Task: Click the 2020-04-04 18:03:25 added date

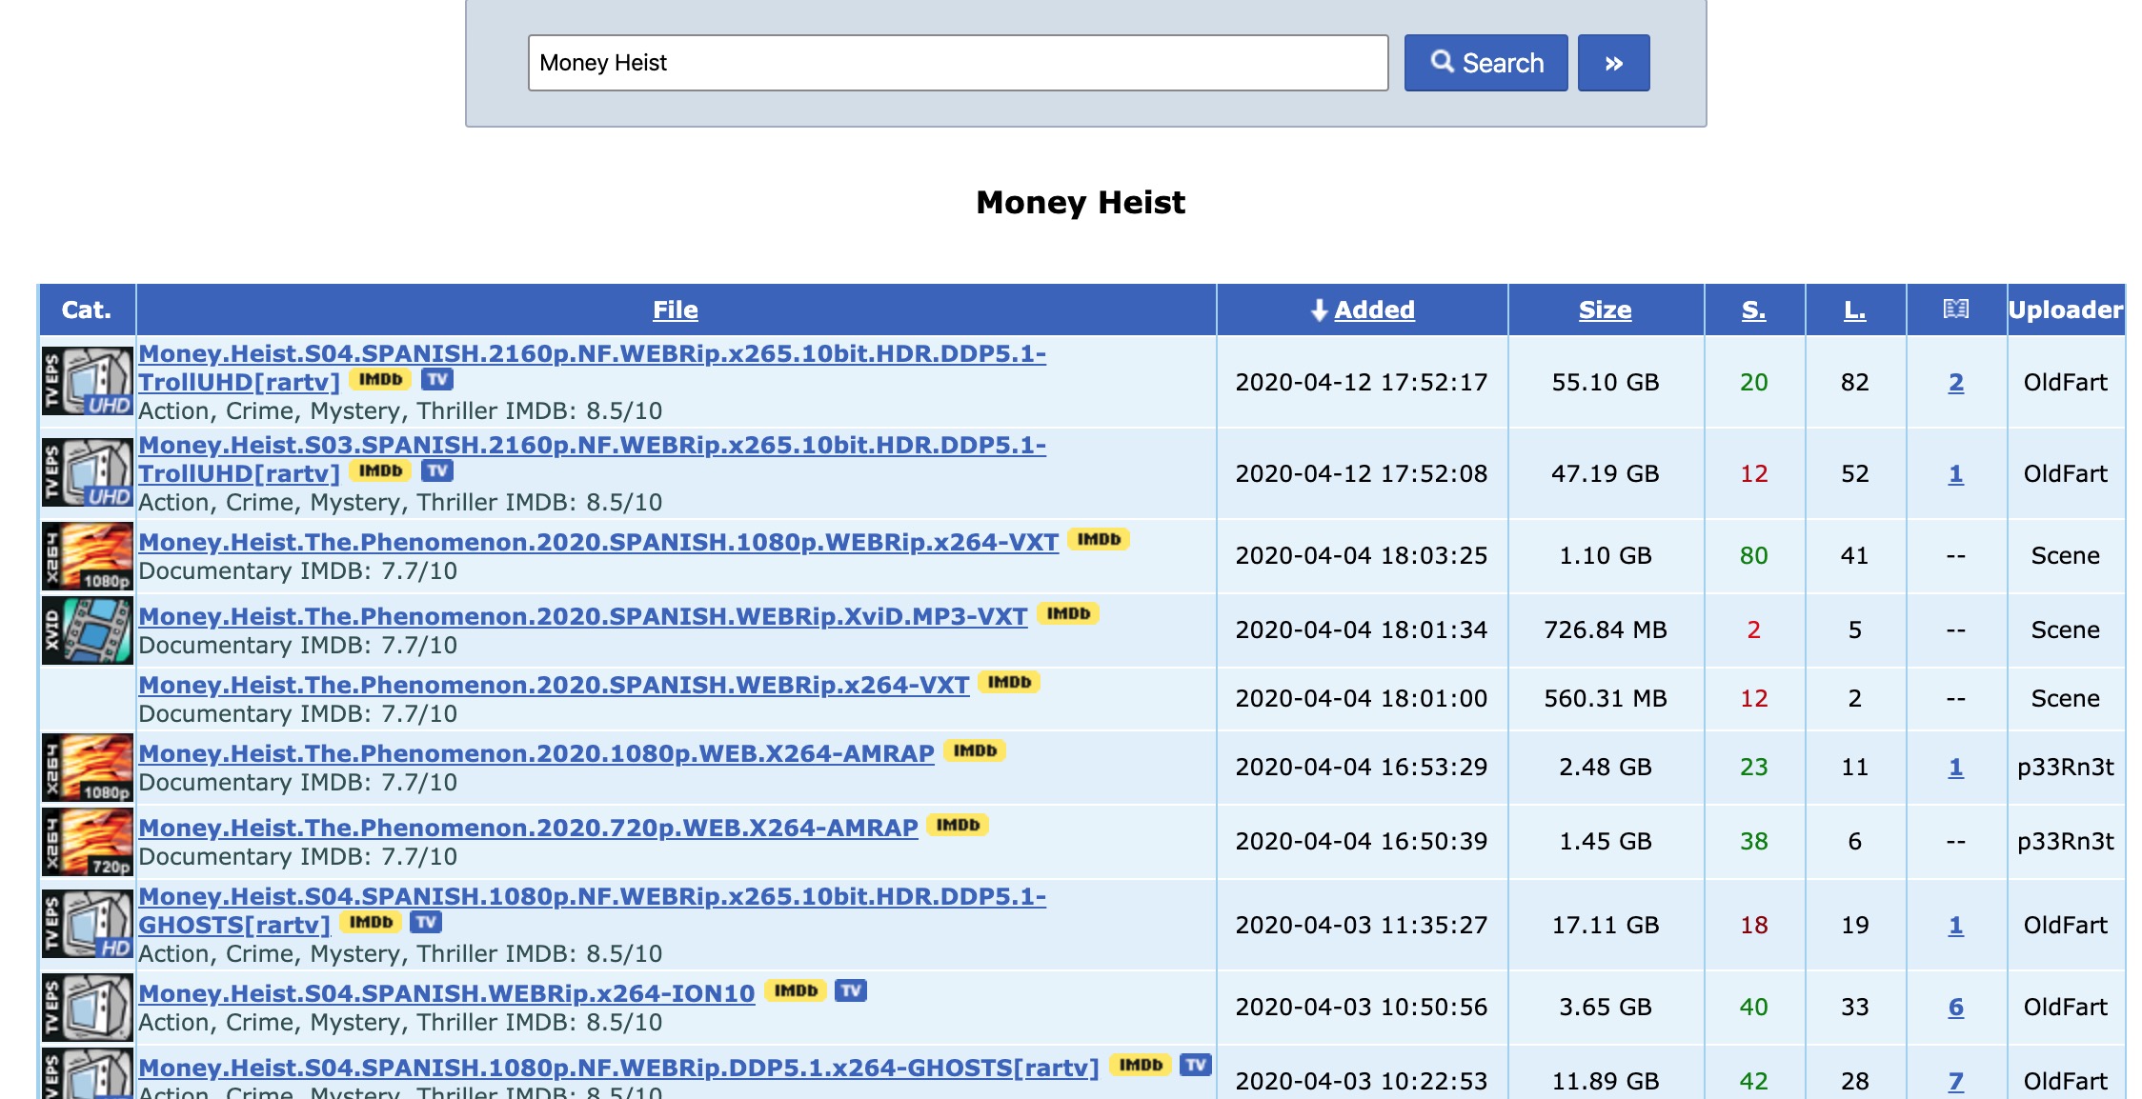Action: [1361, 555]
